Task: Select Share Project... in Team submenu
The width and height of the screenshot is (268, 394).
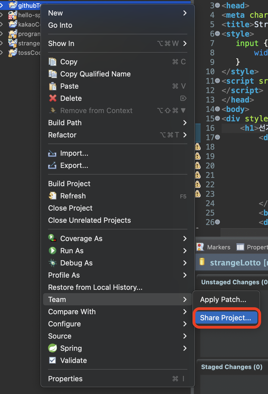Action: pos(227,318)
